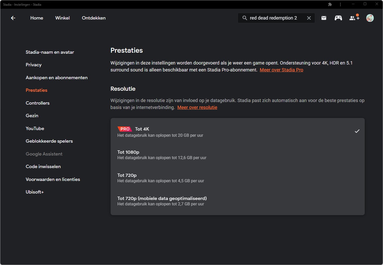
Task: Click the Prestaties page heading
Action: pos(127,50)
